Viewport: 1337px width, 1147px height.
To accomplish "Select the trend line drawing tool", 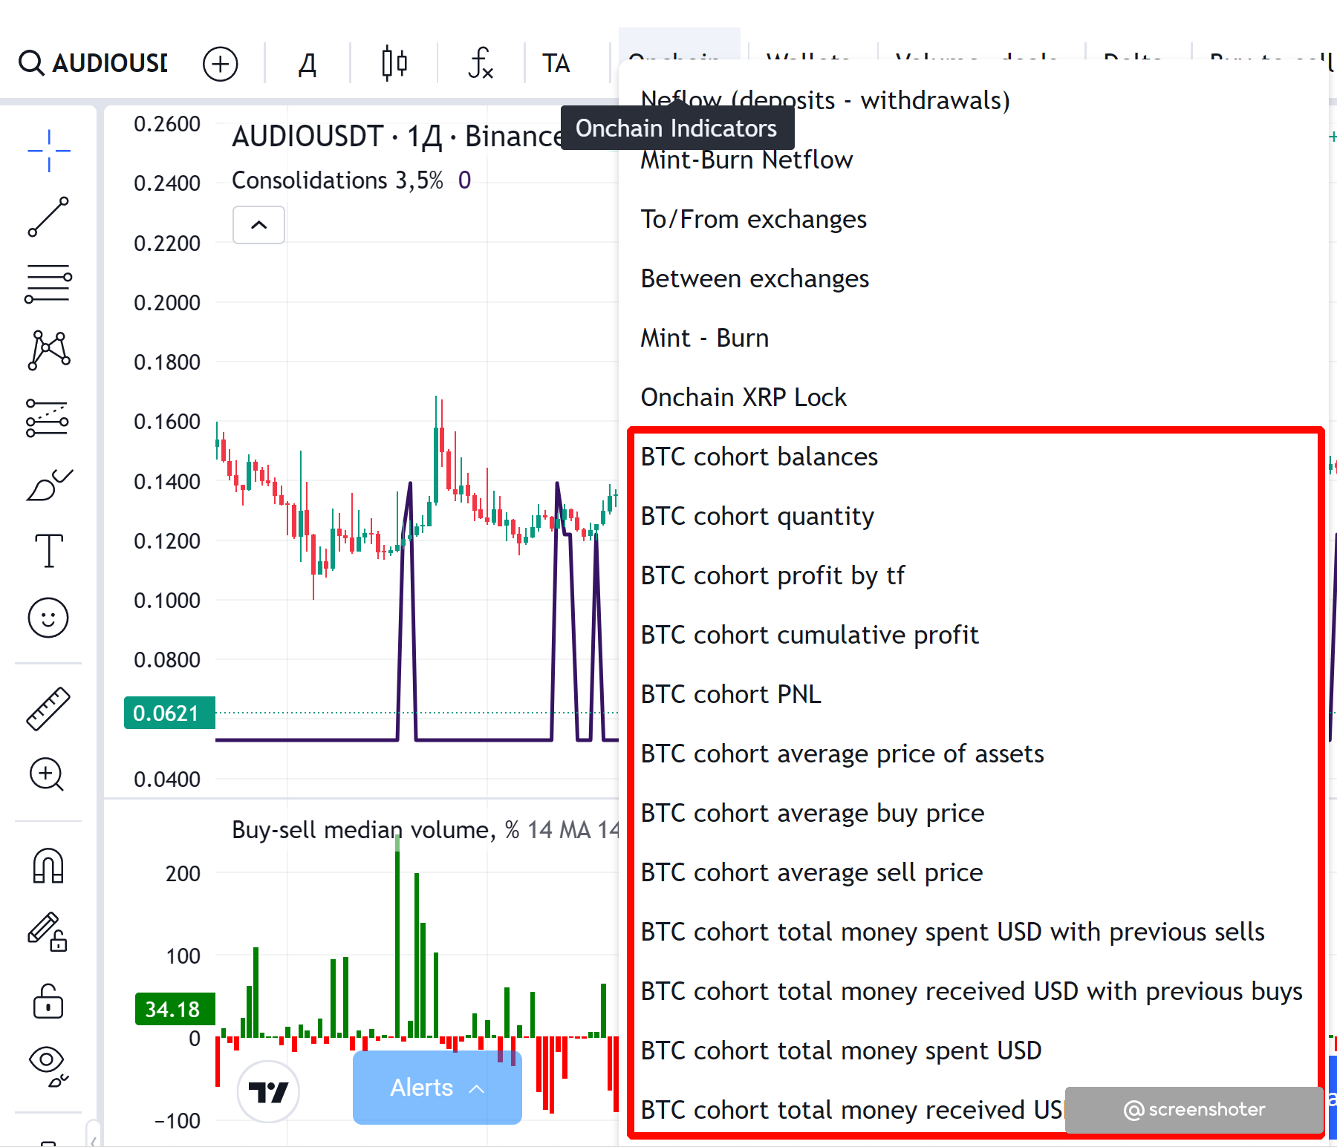I will (49, 217).
